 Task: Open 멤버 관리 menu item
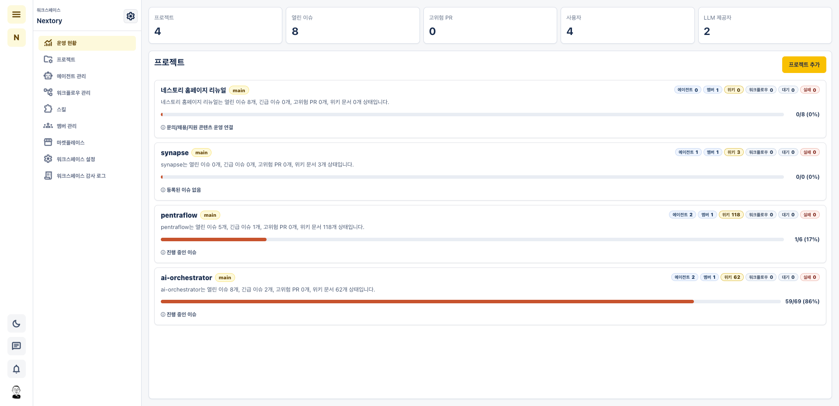[x=87, y=126]
